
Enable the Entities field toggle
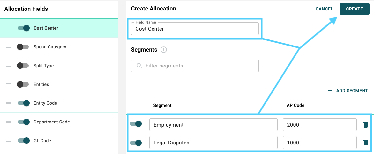click(x=23, y=84)
